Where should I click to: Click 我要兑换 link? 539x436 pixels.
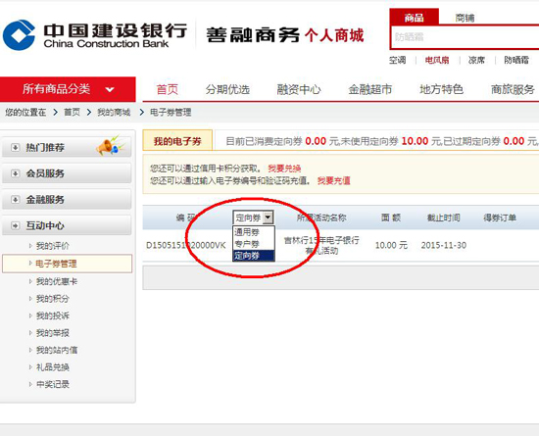[284, 169]
